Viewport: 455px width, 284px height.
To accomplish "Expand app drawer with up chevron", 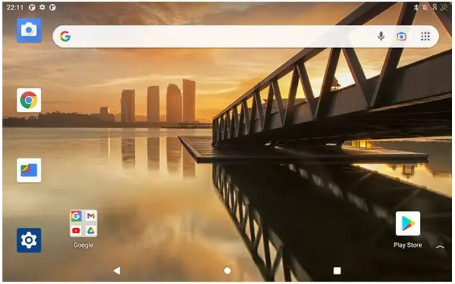I will click(x=440, y=247).
